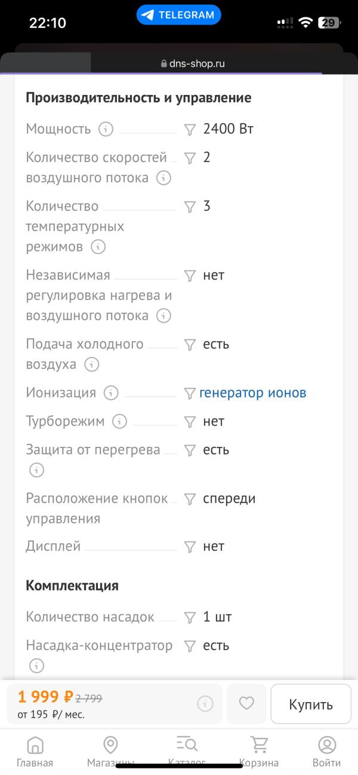Image resolution: width=358 pixels, height=775 pixels.
Task: Open Каталог search tab
Action: [187, 751]
